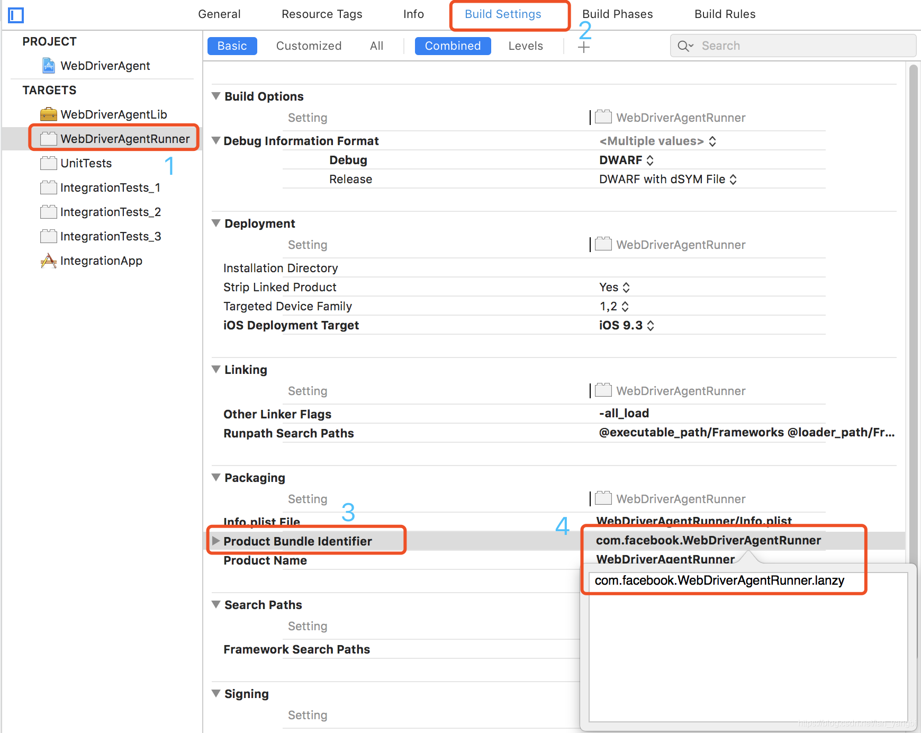921x733 pixels.
Task: Select the UnitTests target
Action: pos(86,163)
